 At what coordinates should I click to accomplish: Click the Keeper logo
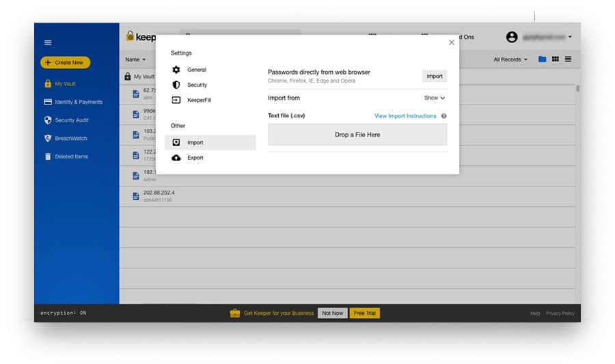[141, 36]
